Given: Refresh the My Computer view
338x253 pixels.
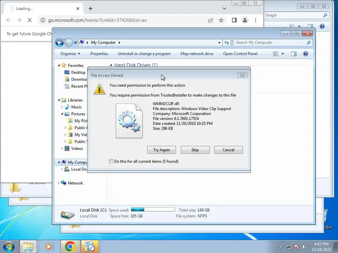Looking at the screenshot, I should (227, 42).
